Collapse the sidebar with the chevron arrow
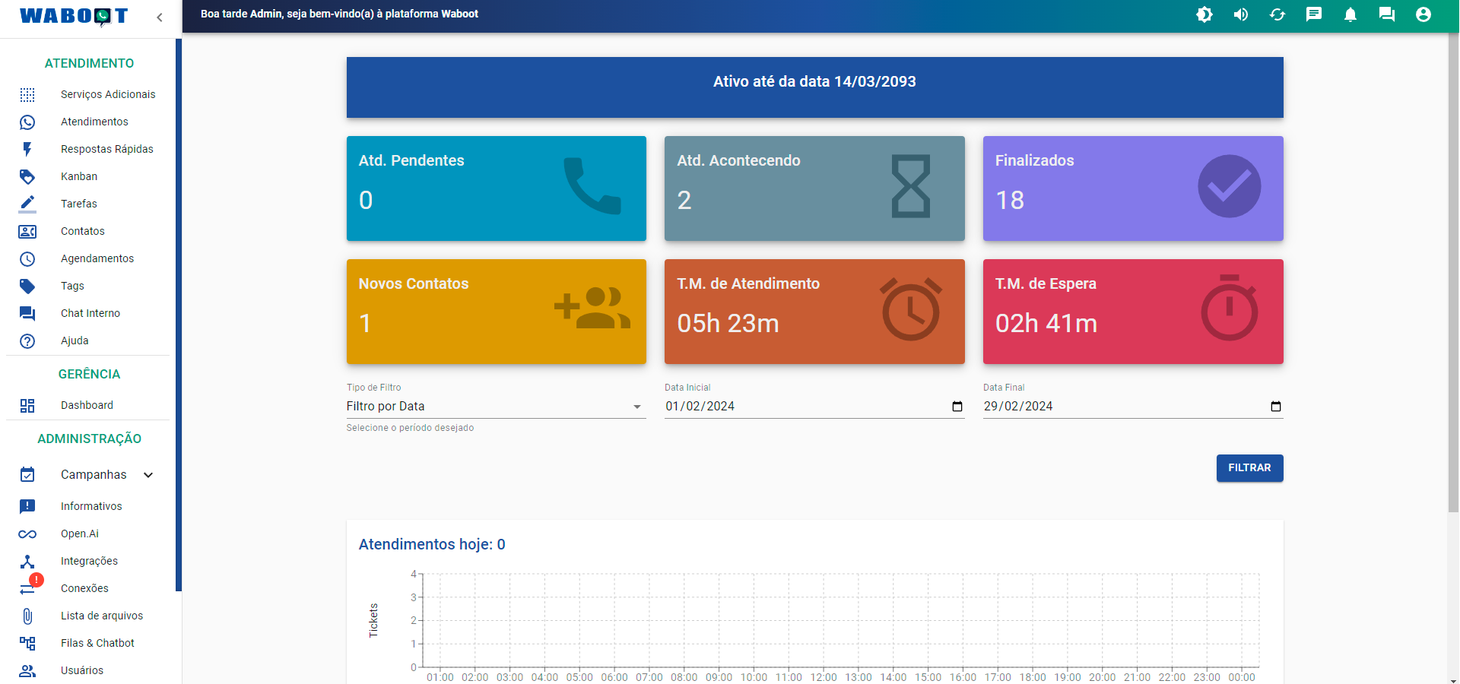 coord(160,17)
